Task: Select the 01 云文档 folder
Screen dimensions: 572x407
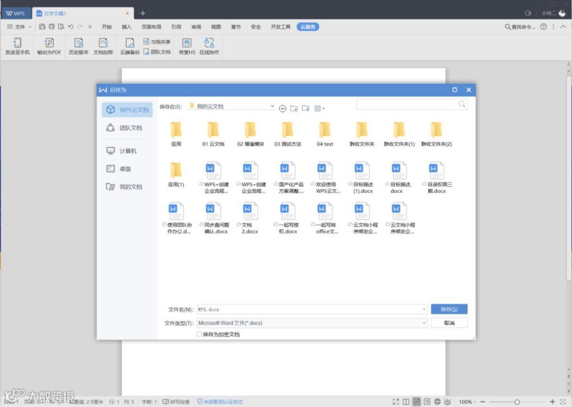Action: (x=213, y=134)
